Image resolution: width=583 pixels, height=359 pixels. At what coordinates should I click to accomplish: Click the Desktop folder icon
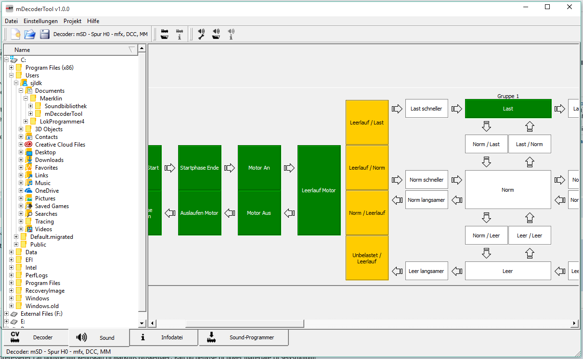pos(28,152)
